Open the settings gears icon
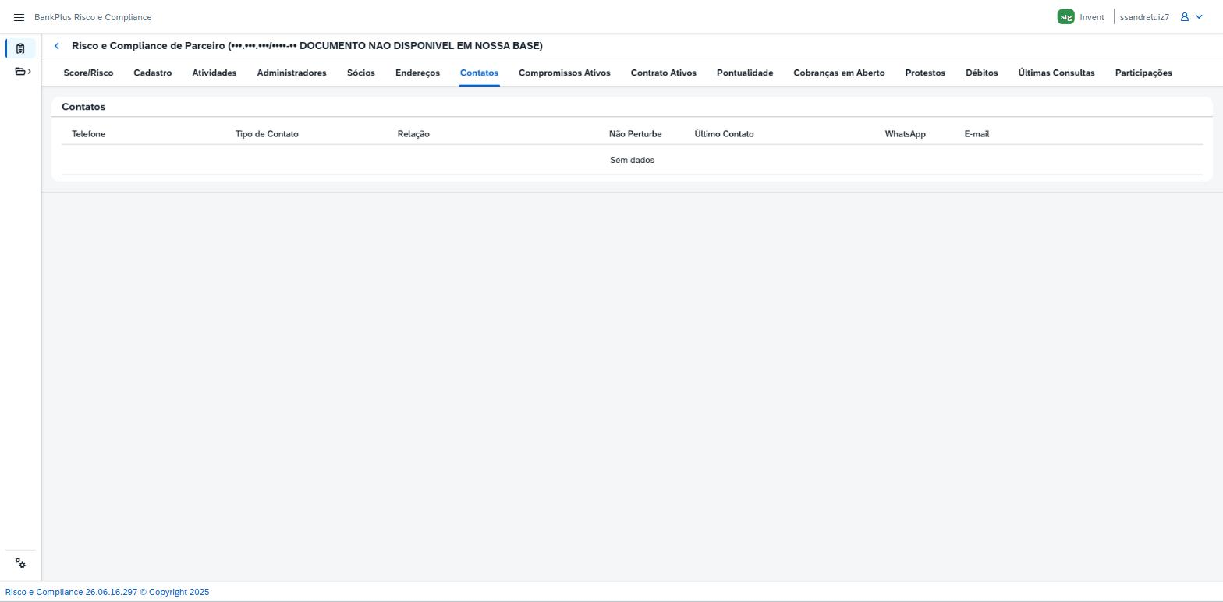Image resolution: width=1223 pixels, height=602 pixels. coord(20,564)
